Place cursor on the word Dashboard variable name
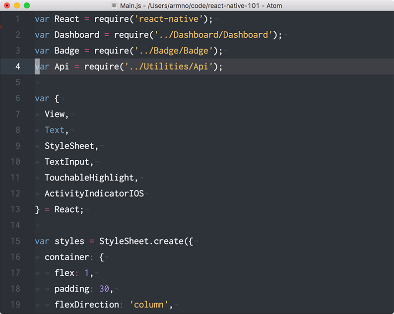This screenshot has width=394, height=314. [x=76, y=35]
